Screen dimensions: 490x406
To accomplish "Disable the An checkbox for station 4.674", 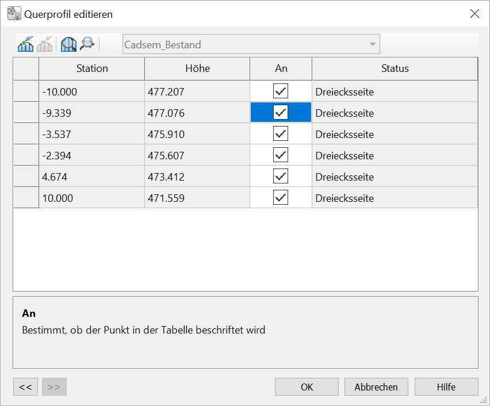I will click(281, 177).
